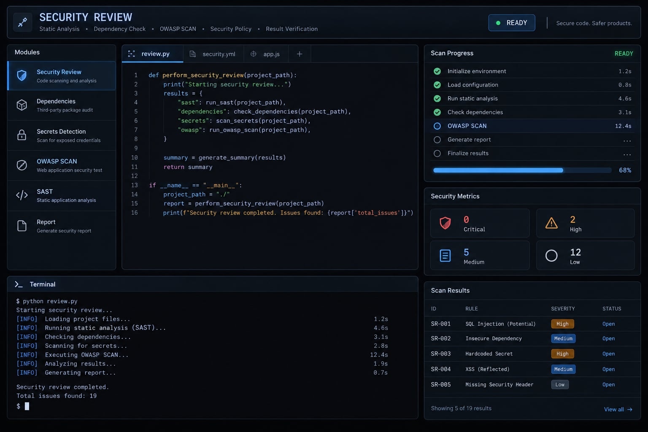Select the OWASP SCAN module circle-slash icon
648x432 pixels.
click(22, 165)
